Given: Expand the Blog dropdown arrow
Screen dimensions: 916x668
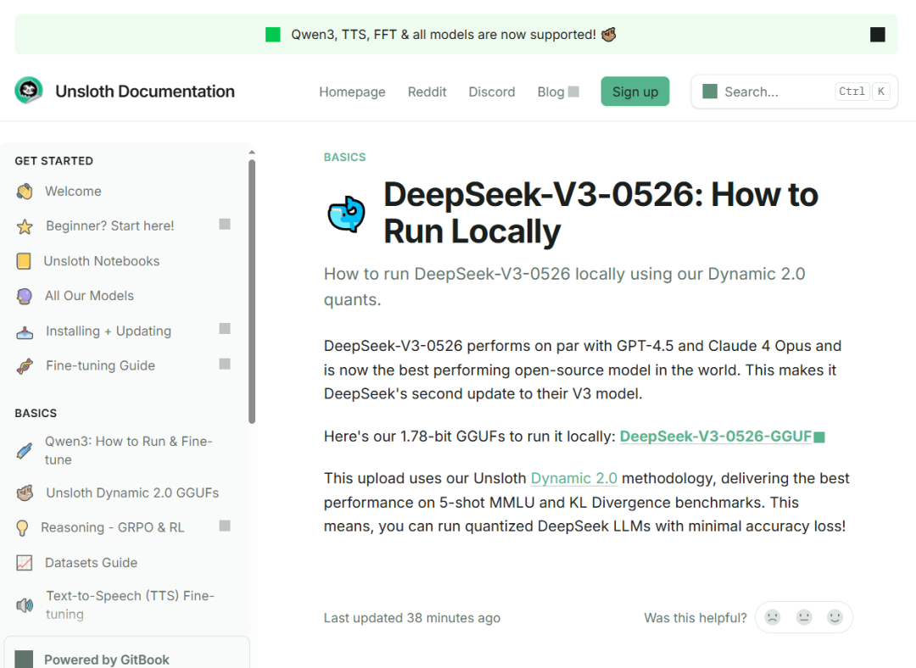Looking at the screenshot, I should click(573, 92).
